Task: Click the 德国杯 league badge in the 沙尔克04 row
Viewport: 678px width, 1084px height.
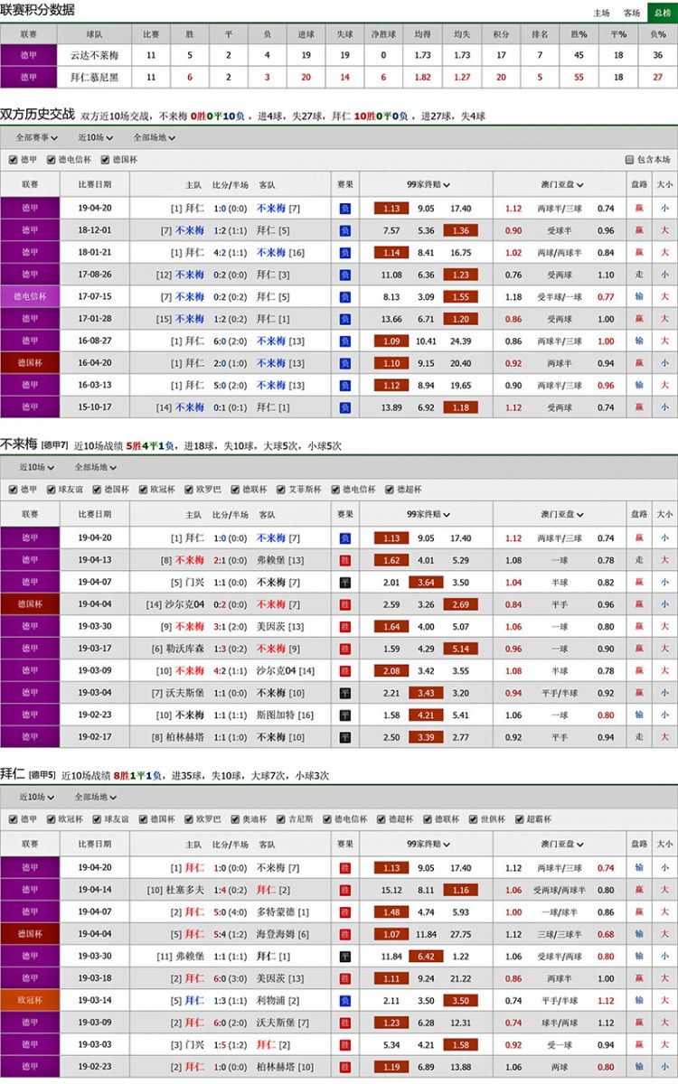Action: pos(30,604)
